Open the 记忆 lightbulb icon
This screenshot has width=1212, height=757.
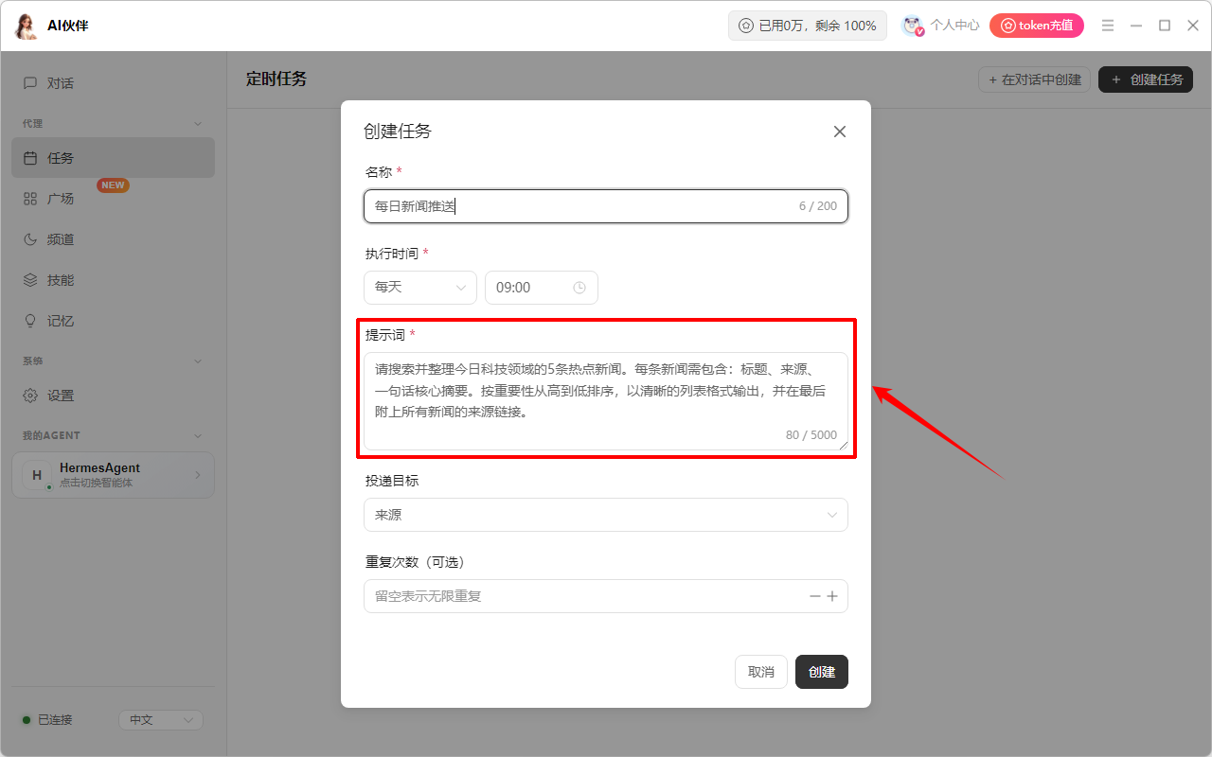click(30, 321)
